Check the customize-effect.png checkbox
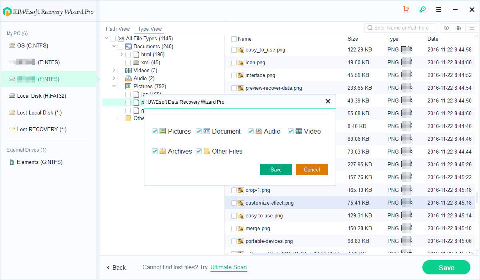480x280 pixels. click(234, 203)
